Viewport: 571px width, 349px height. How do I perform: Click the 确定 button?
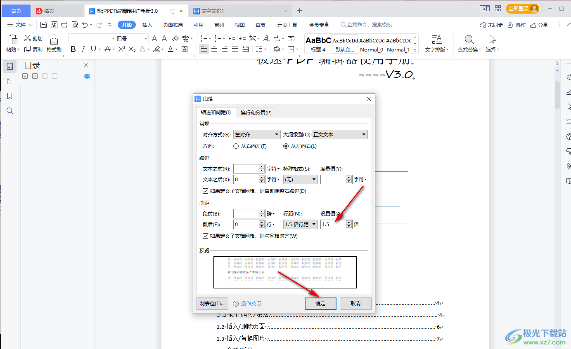tap(320, 304)
